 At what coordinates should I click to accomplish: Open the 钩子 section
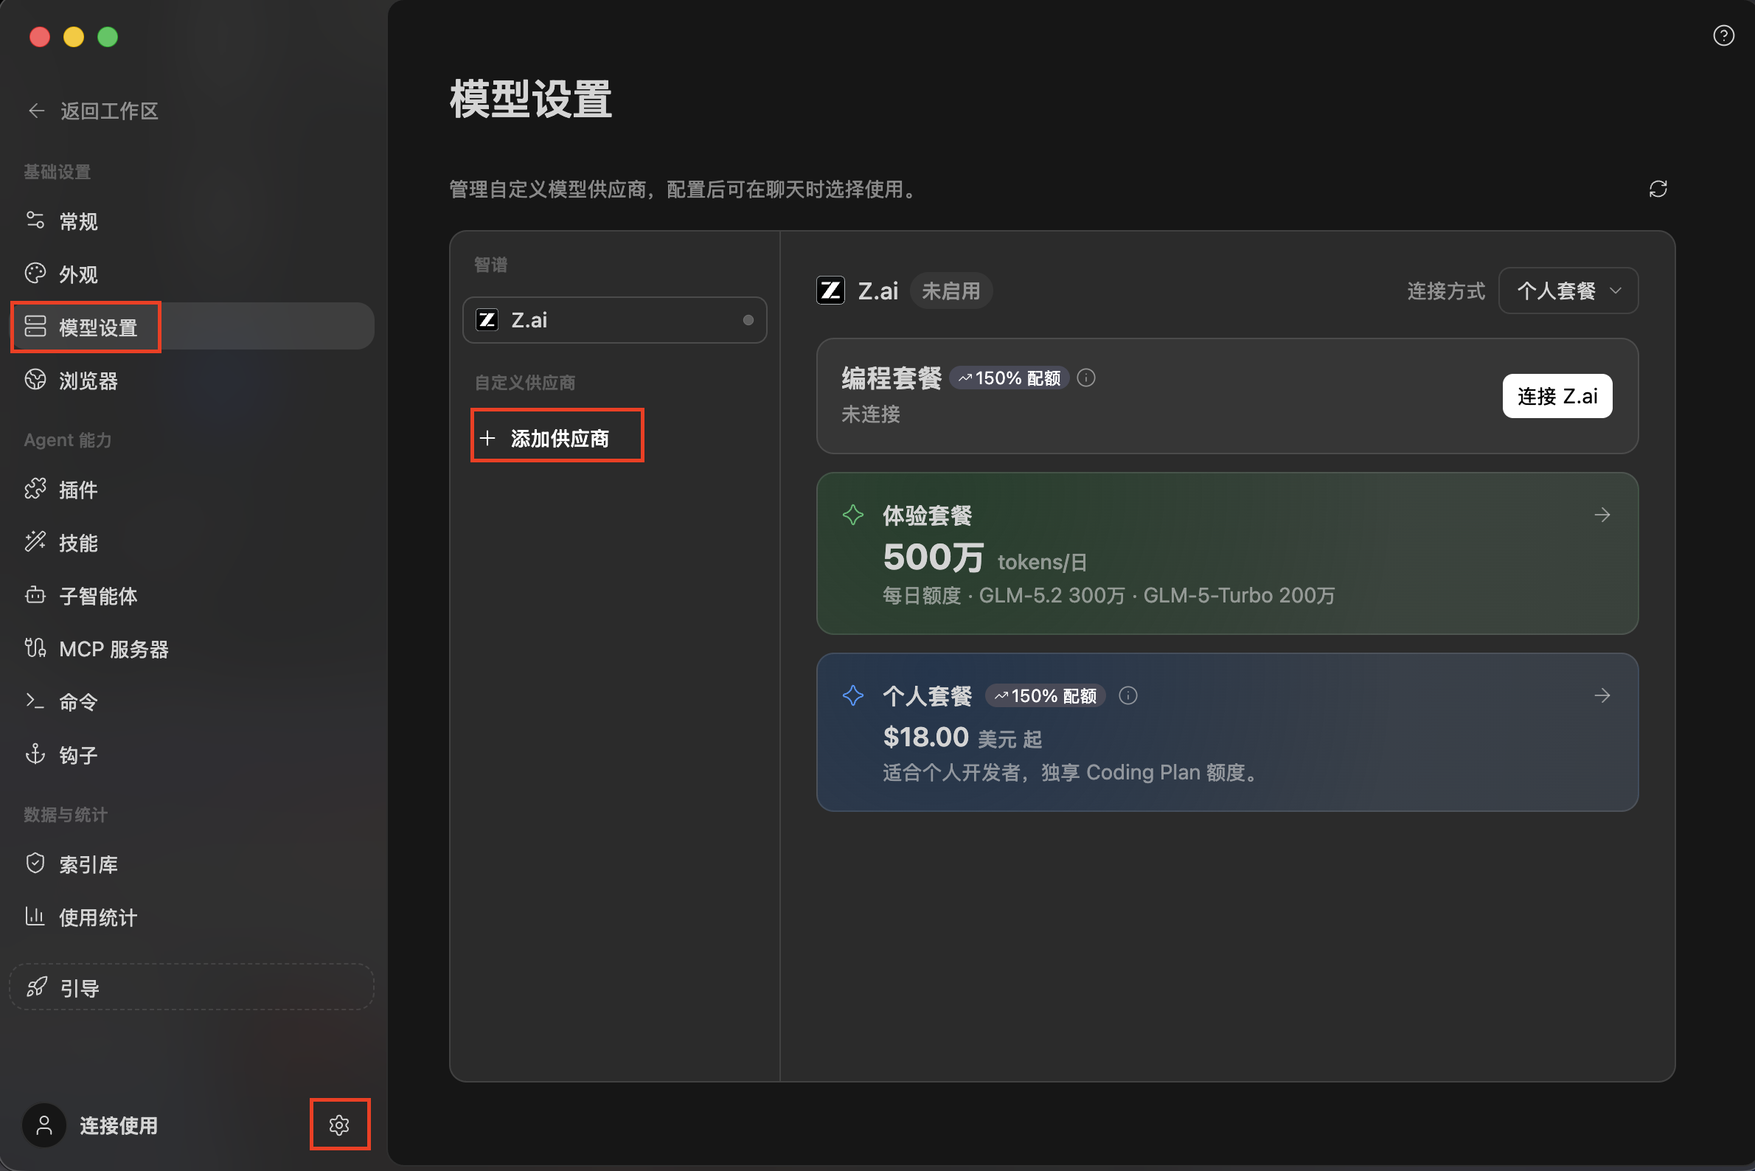tap(192, 754)
